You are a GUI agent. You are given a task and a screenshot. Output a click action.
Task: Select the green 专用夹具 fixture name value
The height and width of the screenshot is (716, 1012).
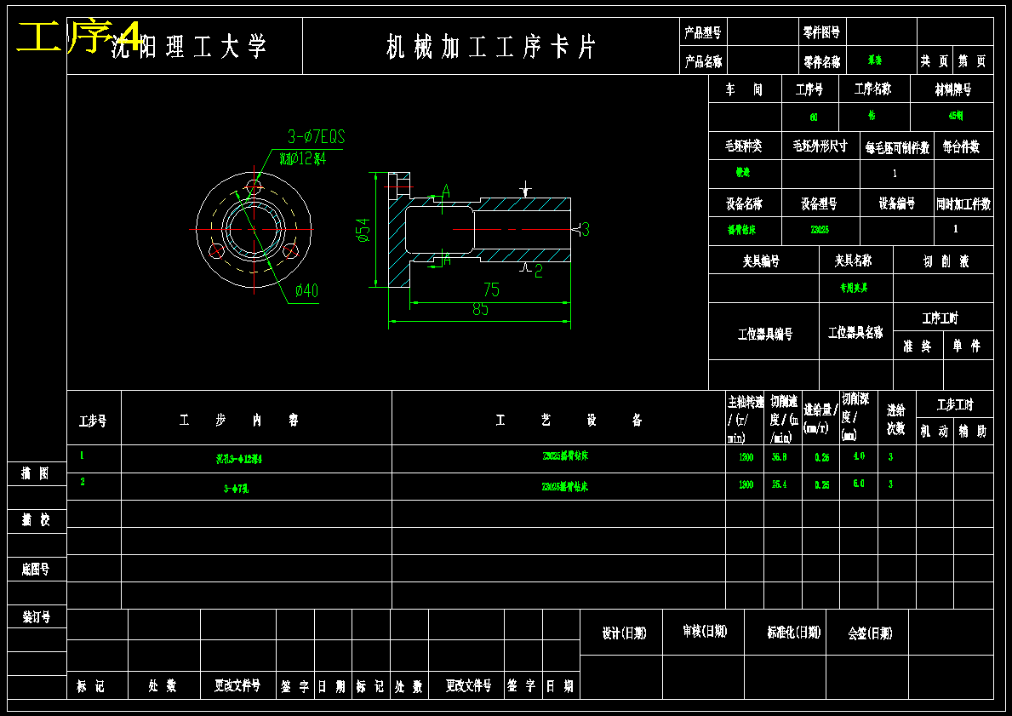coord(853,288)
